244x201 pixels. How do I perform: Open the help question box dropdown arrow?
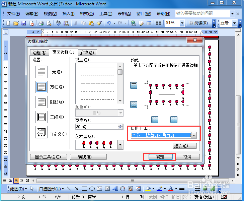[x=232, y=13]
